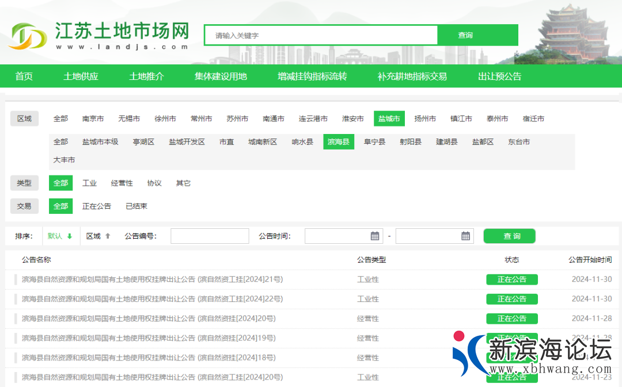The height and width of the screenshot is (387, 622).
Task: Open 土地供应 navigation menu
Action: (x=81, y=76)
